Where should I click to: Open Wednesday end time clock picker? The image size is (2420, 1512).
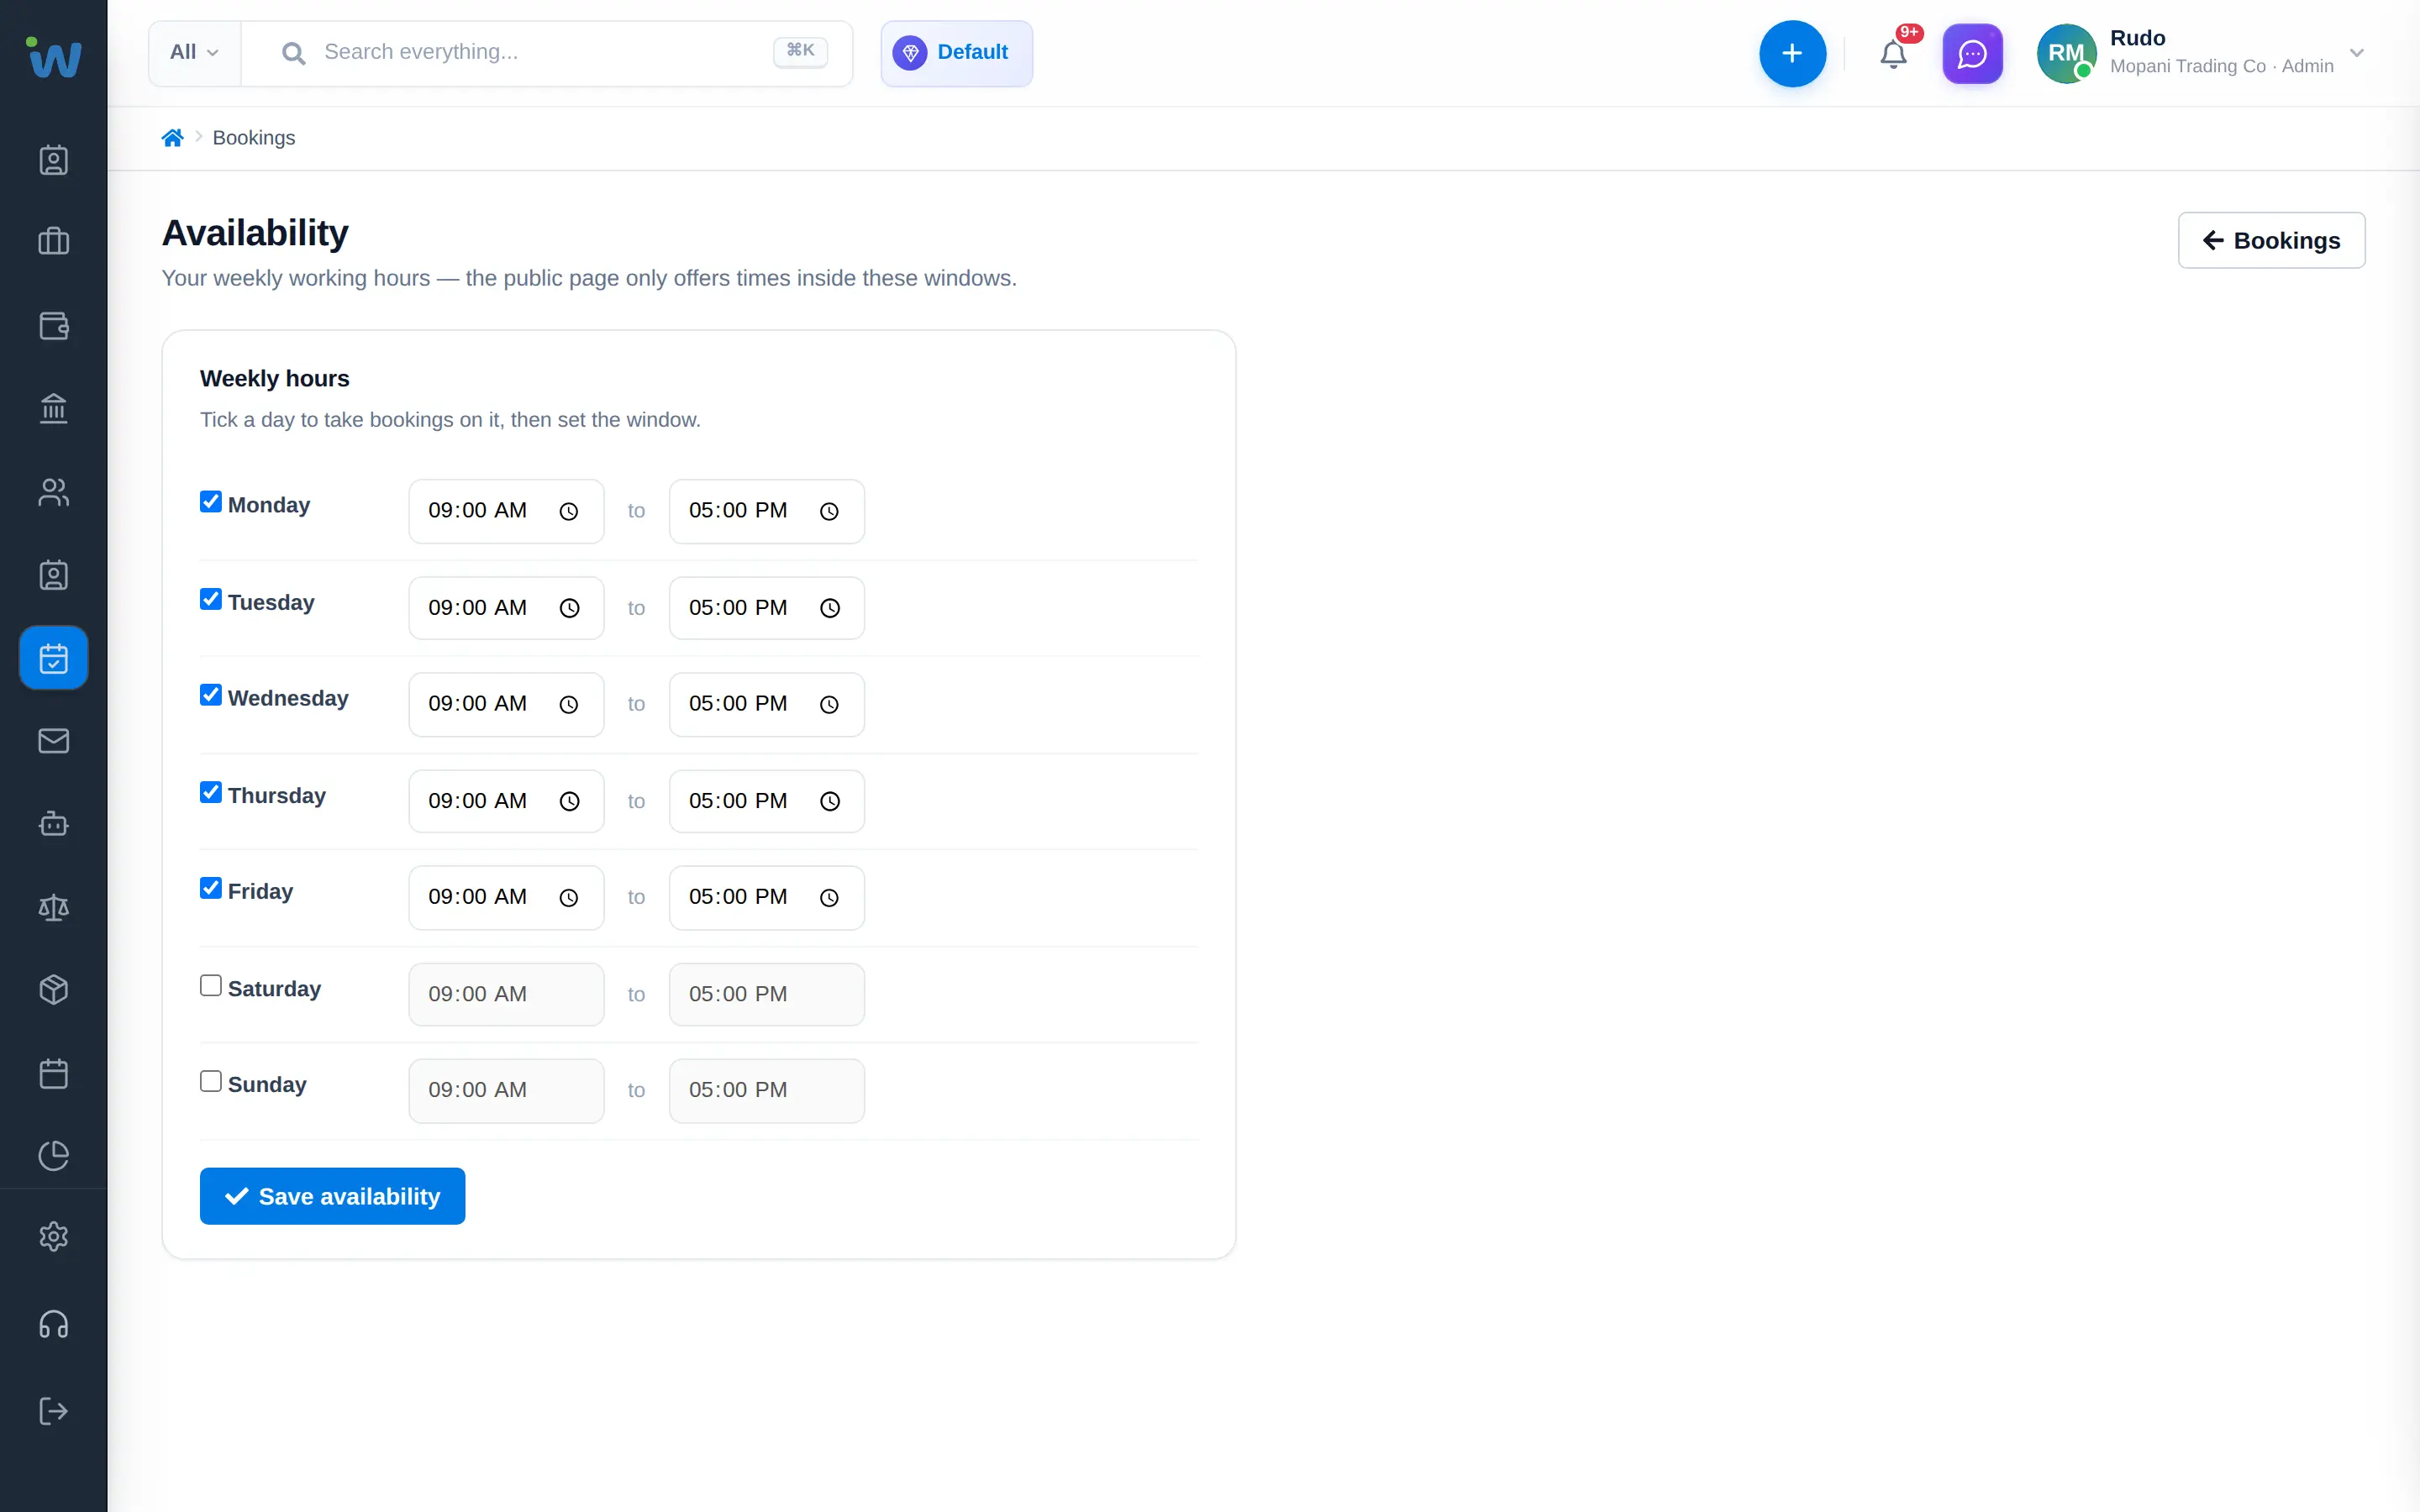point(829,705)
